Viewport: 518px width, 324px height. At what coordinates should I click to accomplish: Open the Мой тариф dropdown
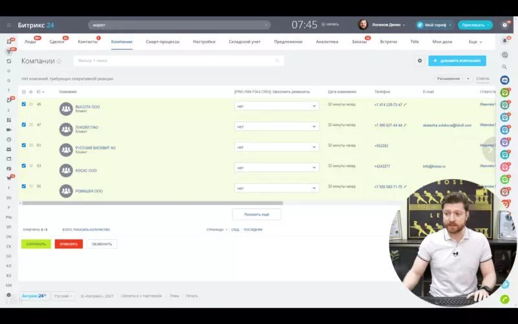(x=434, y=25)
